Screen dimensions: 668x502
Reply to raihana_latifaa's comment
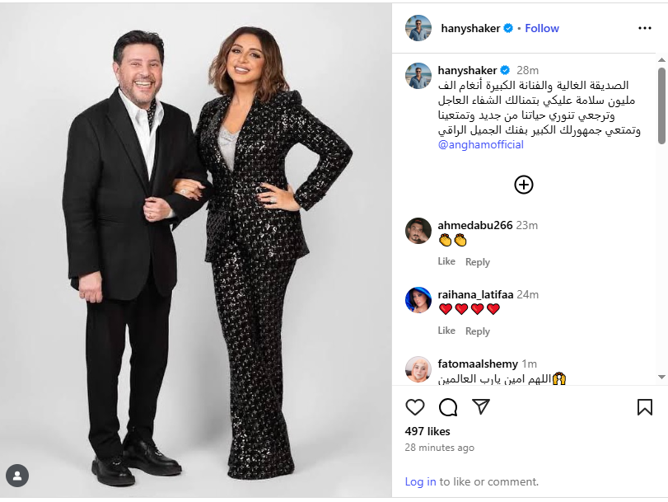pos(478,331)
